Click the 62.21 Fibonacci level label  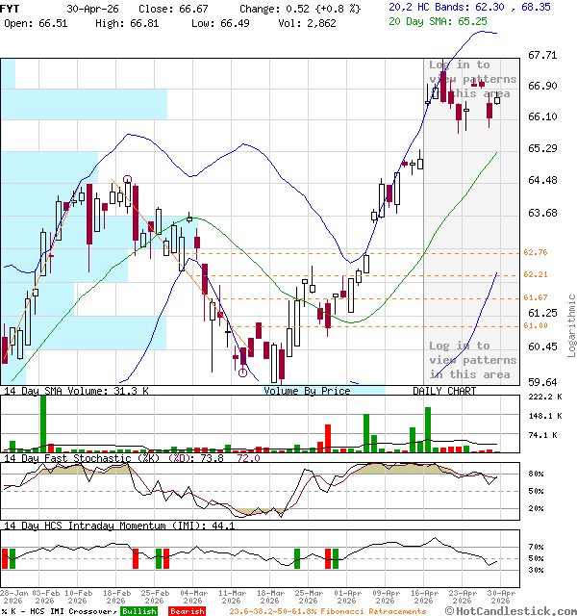[x=535, y=274]
